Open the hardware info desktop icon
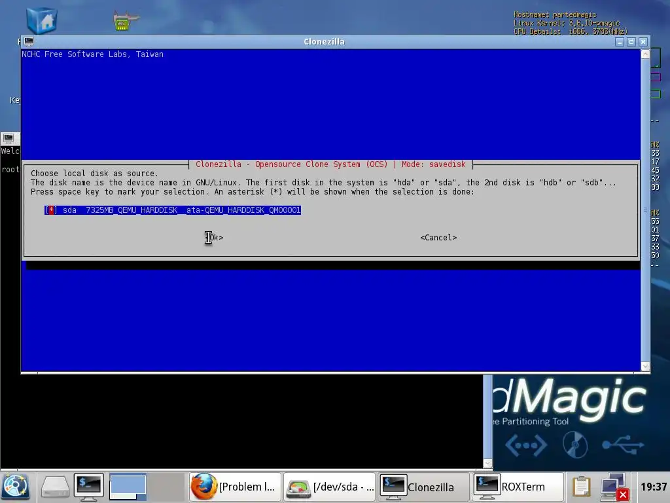This screenshot has height=503, width=670. click(x=126, y=20)
